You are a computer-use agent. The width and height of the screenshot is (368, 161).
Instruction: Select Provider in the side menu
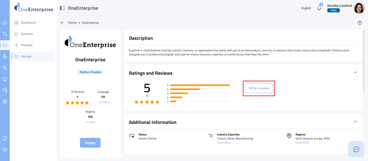click(27, 45)
